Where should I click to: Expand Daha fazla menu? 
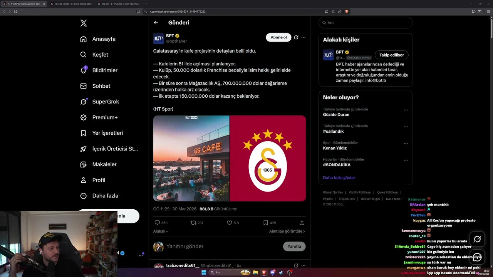pyautogui.click(x=99, y=196)
